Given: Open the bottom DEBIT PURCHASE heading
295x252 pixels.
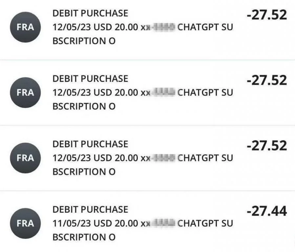Looking at the screenshot, I should point(90,209).
